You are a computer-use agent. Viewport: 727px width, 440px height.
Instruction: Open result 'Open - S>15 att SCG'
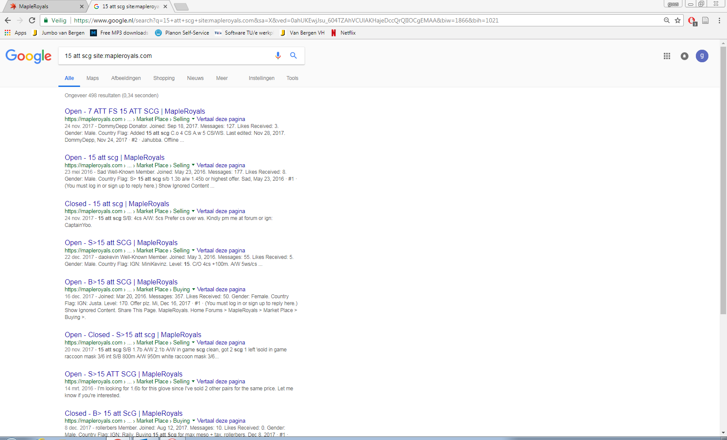pyautogui.click(x=121, y=243)
